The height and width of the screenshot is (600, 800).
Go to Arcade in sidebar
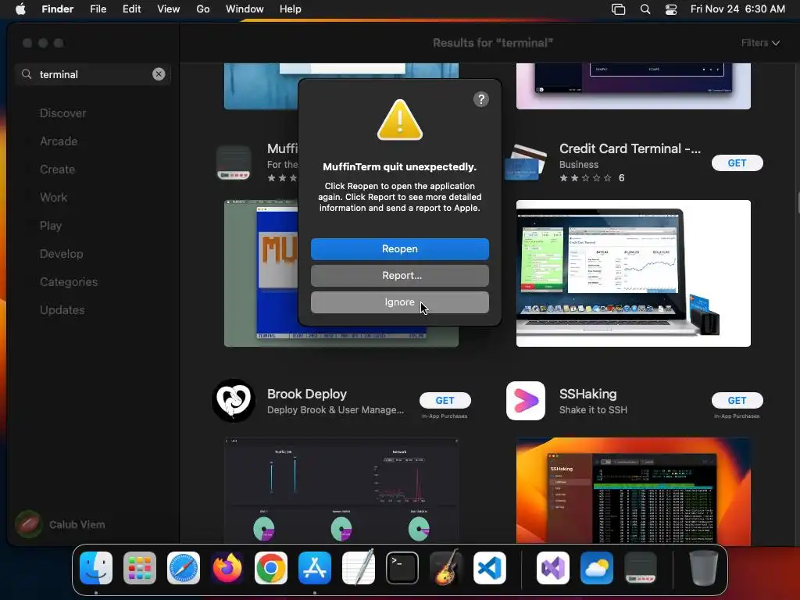59,141
